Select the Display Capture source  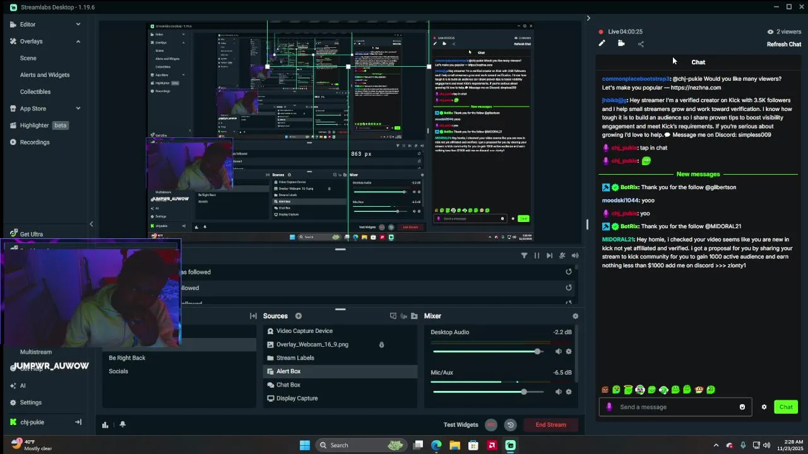[x=340, y=398]
